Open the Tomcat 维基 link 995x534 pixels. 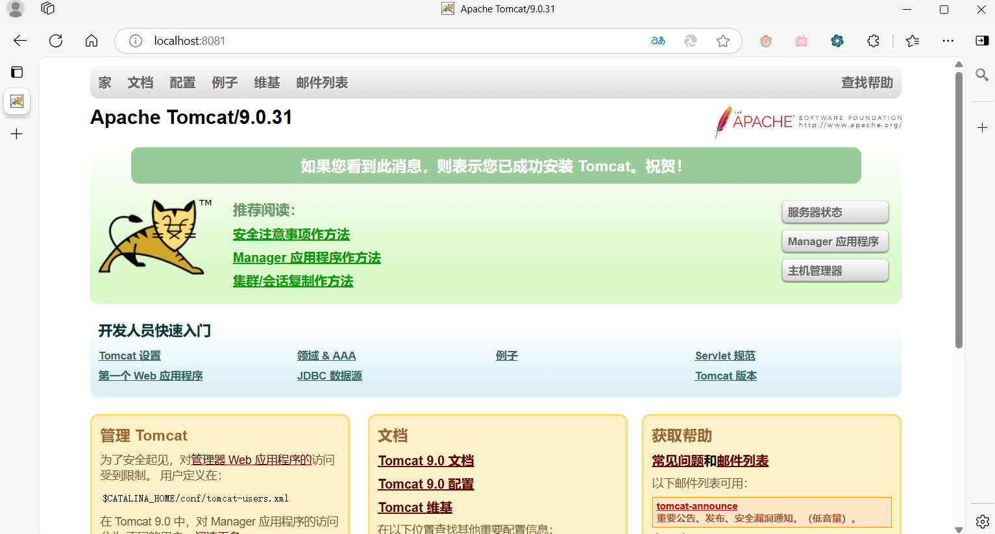pos(415,507)
